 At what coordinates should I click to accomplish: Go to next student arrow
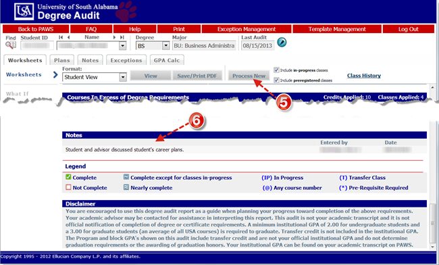click(x=114, y=37)
